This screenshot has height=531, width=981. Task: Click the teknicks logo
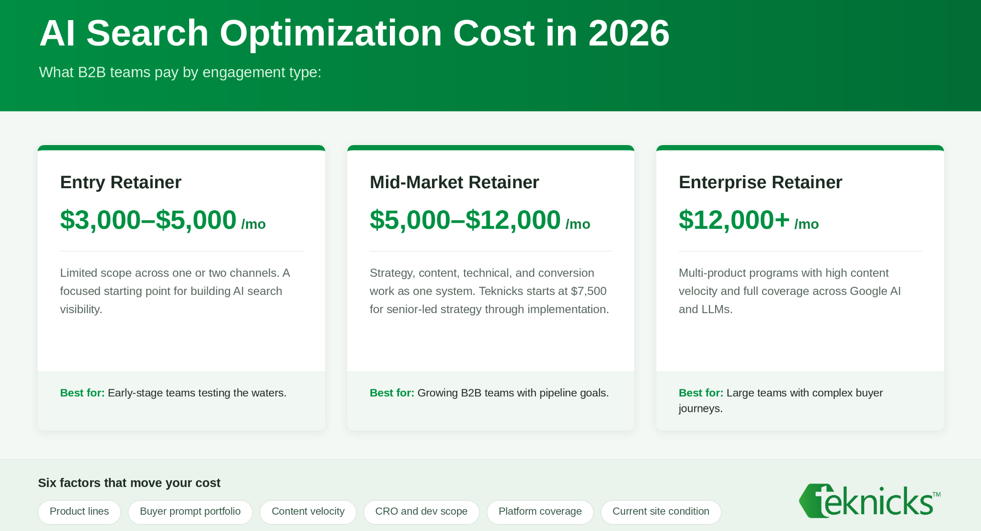point(870,501)
